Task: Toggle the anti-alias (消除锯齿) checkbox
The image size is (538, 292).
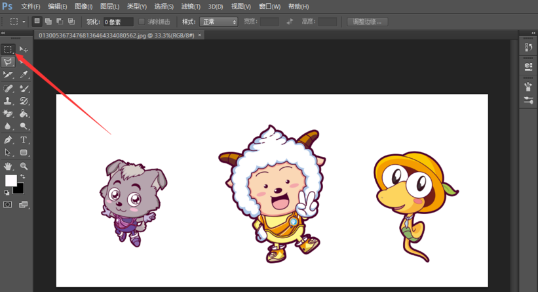Action: [142, 22]
